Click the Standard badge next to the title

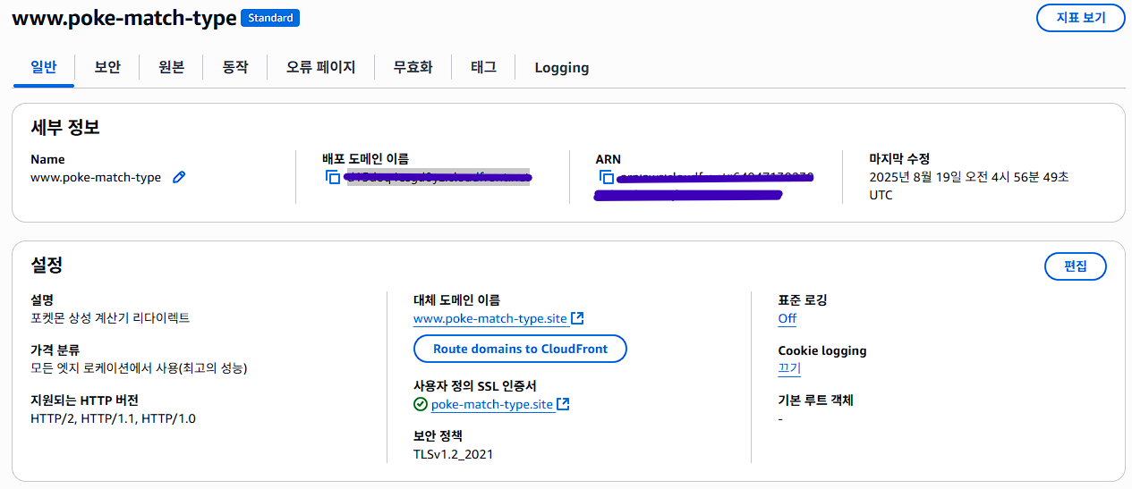coord(270,18)
